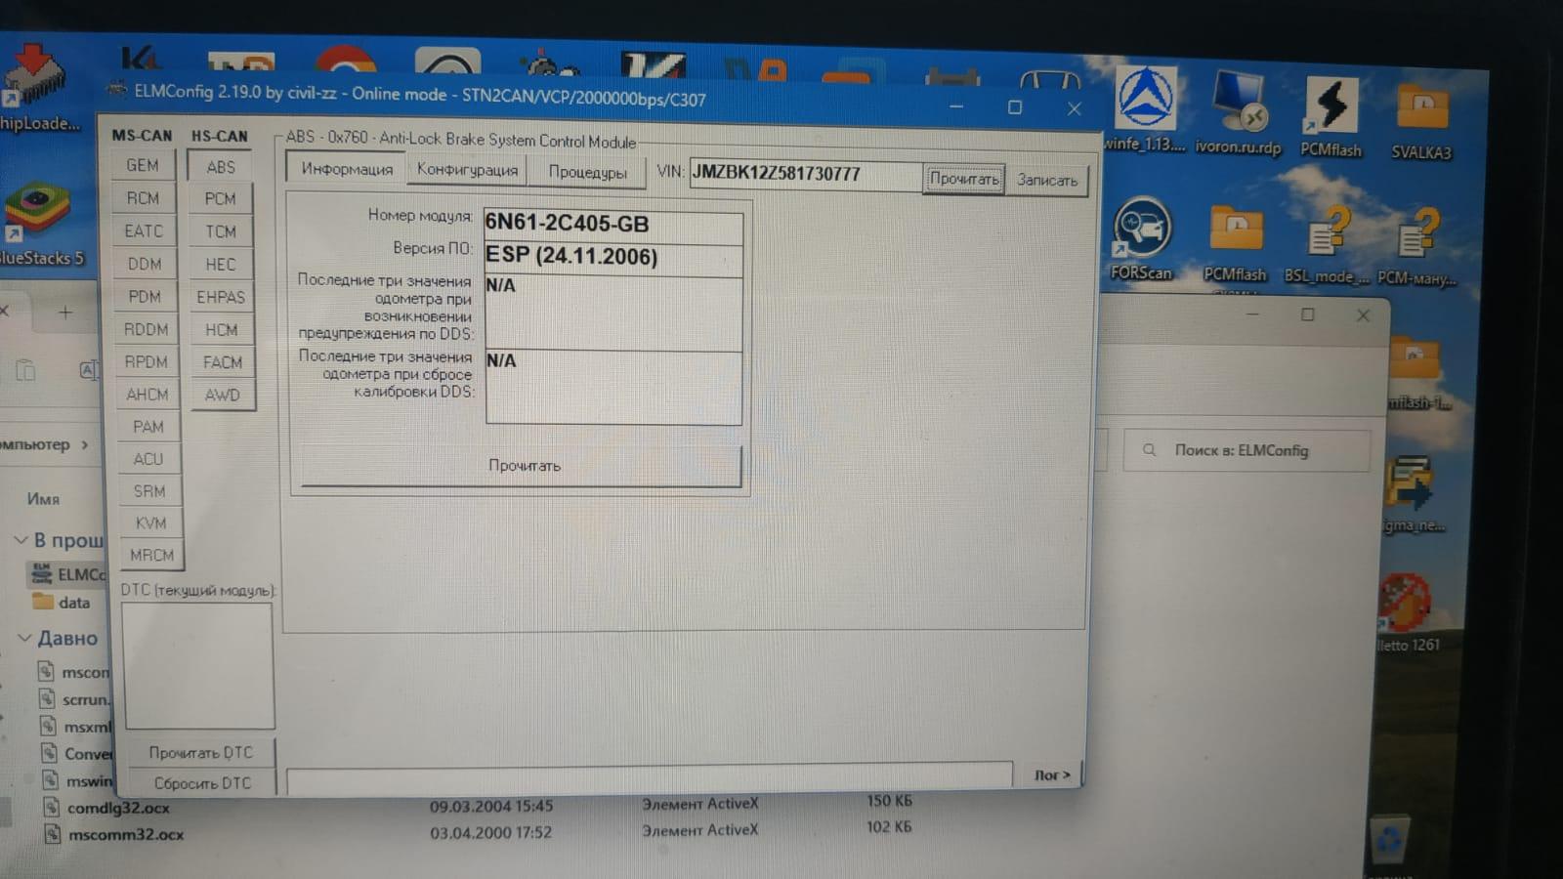Collapse the 'В прош' file group

coord(21,540)
